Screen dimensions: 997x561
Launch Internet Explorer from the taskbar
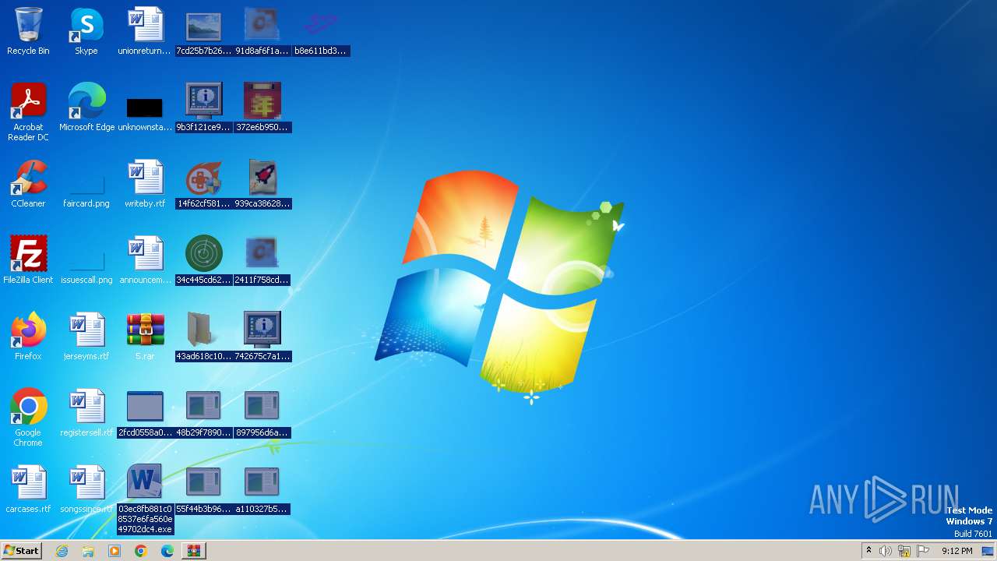click(62, 551)
